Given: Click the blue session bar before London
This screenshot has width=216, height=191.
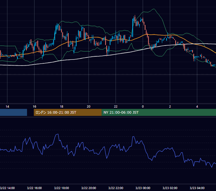Looking at the screenshot, I should pyautogui.click(x=13, y=112).
